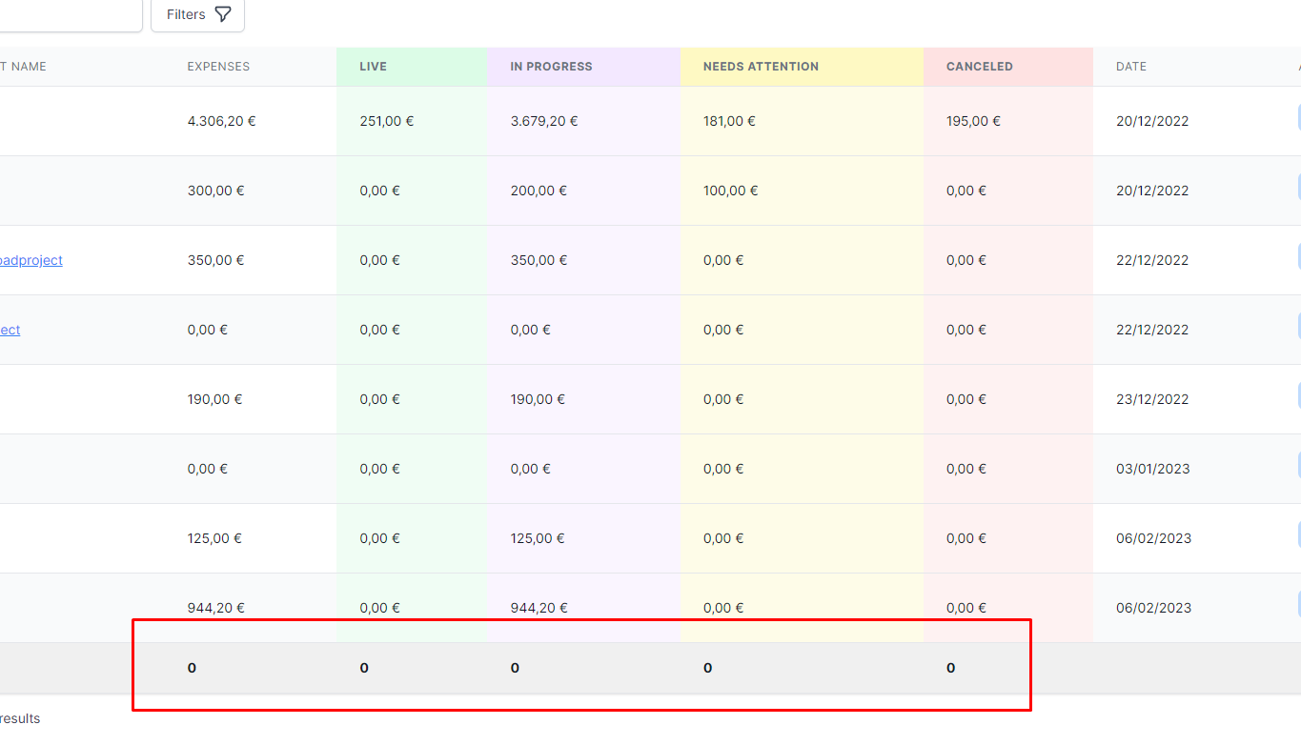Click the totals row value under Canceled
Image resolution: width=1301 pixels, height=745 pixels.
tap(950, 668)
